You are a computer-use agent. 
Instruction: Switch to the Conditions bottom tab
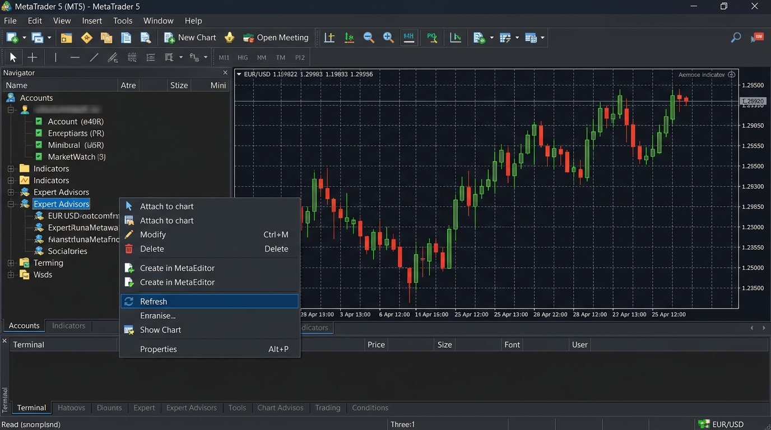370,408
